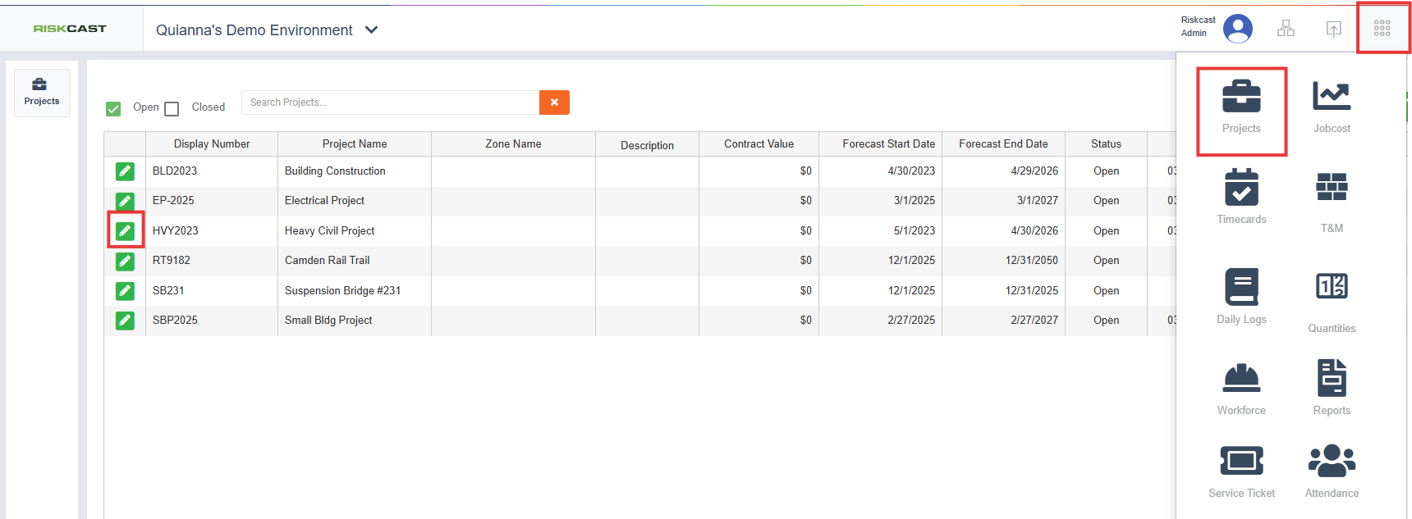Edit the Heavy Civil Project row
Screen dimensions: 1412x519
(125, 230)
